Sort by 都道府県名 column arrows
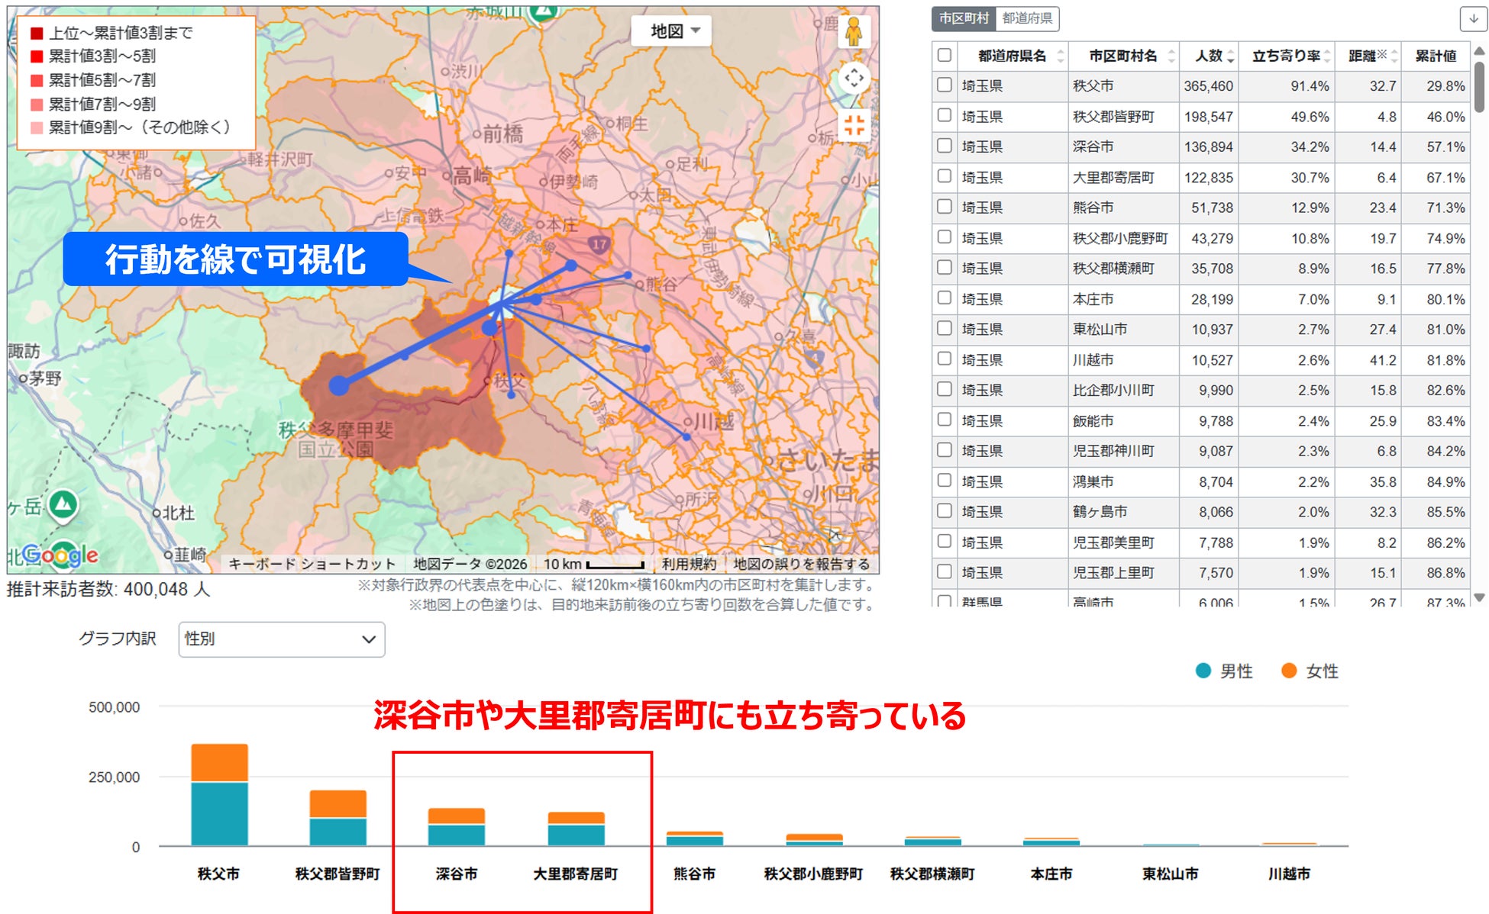The image size is (1489, 914). pos(1060,56)
